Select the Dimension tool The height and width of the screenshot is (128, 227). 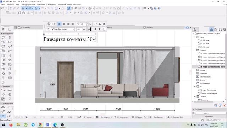tap(3, 107)
